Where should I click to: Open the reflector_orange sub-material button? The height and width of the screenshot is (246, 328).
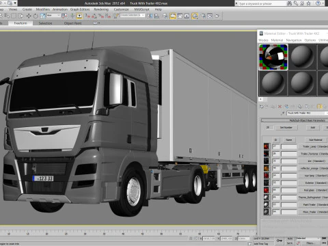click(x=313, y=168)
